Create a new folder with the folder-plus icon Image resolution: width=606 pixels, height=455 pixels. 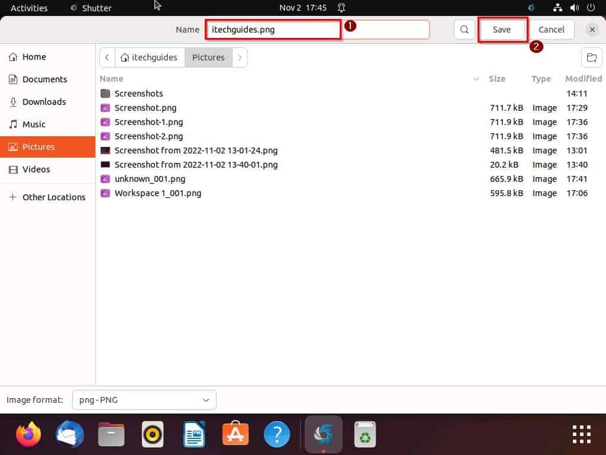[x=591, y=57]
